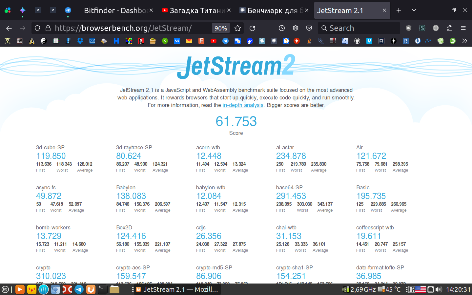Reset the 90% zoom level
Image resolution: width=472 pixels, height=295 pixels.
tap(221, 28)
